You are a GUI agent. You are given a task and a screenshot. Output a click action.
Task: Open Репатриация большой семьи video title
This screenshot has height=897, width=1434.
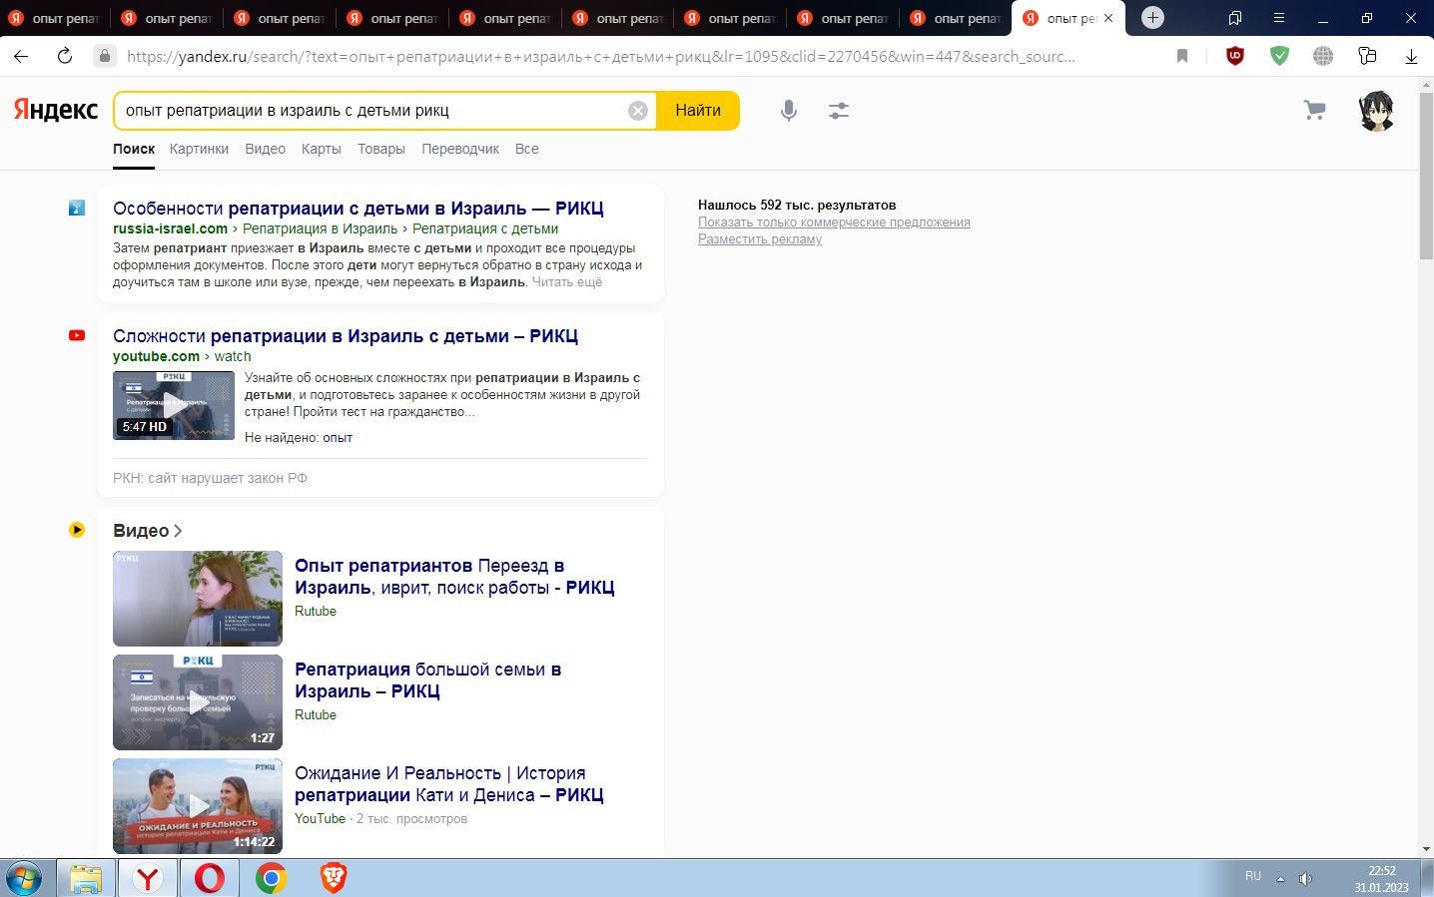(427, 680)
